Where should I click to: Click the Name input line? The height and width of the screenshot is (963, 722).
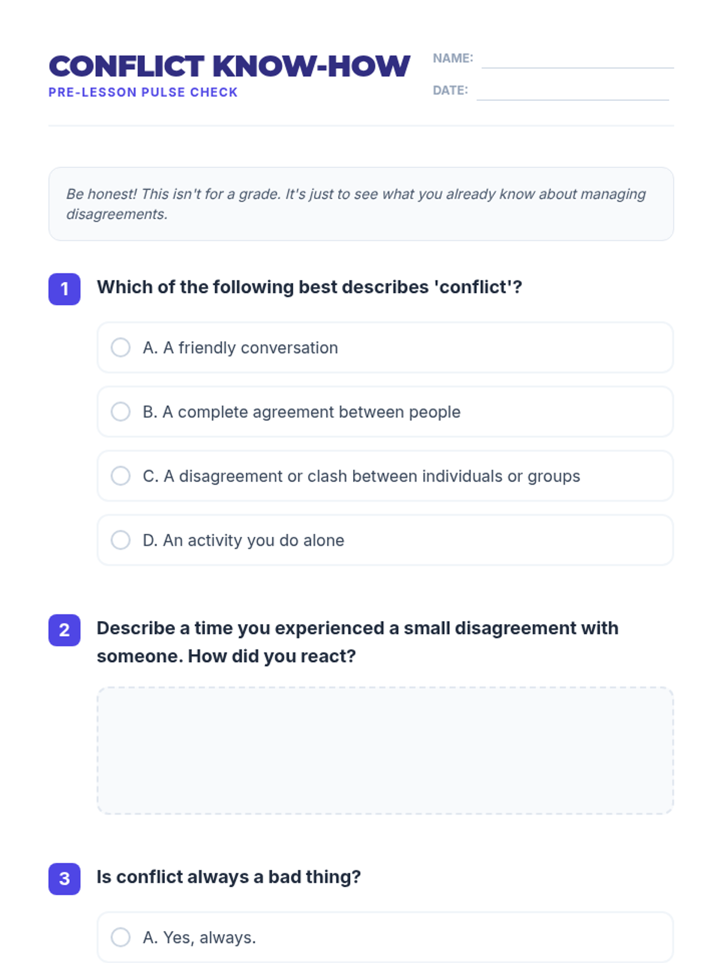pos(577,60)
